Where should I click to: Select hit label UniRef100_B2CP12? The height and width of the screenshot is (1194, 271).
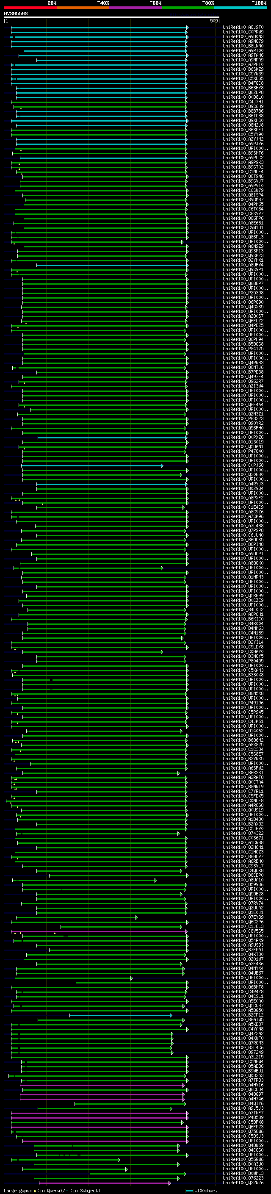243,1014
